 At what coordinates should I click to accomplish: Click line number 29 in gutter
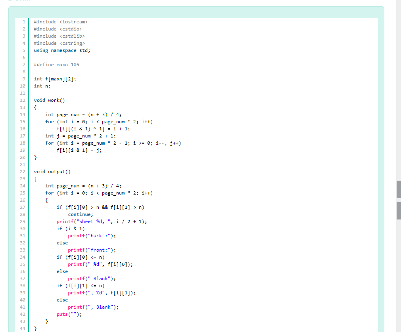pyautogui.click(x=23, y=222)
